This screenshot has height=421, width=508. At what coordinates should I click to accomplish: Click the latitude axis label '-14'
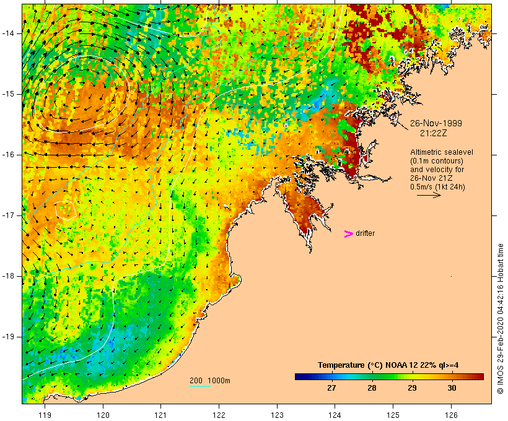pos(8,33)
